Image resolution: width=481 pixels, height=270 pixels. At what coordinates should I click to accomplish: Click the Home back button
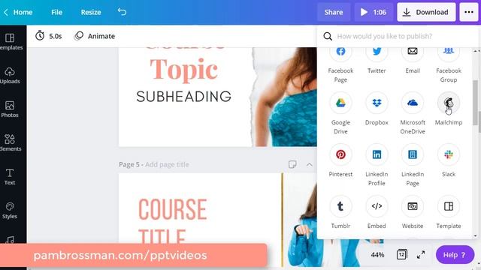point(18,12)
